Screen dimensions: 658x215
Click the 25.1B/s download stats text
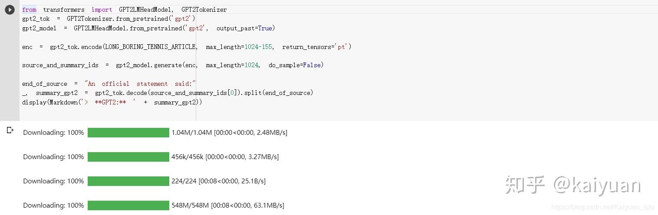pos(218,181)
